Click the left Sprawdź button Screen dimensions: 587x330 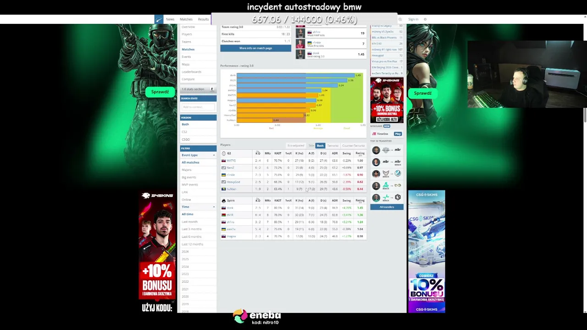[x=160, y=92]
